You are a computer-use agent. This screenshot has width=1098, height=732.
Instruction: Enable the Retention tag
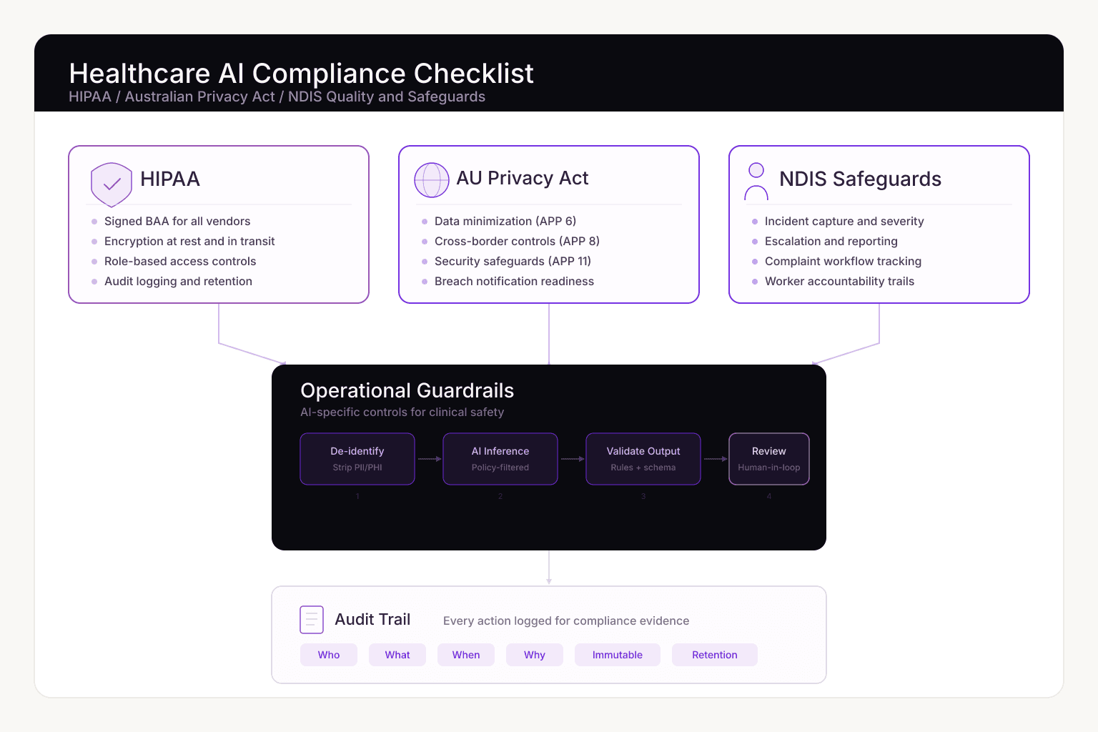tap(714, 655)
